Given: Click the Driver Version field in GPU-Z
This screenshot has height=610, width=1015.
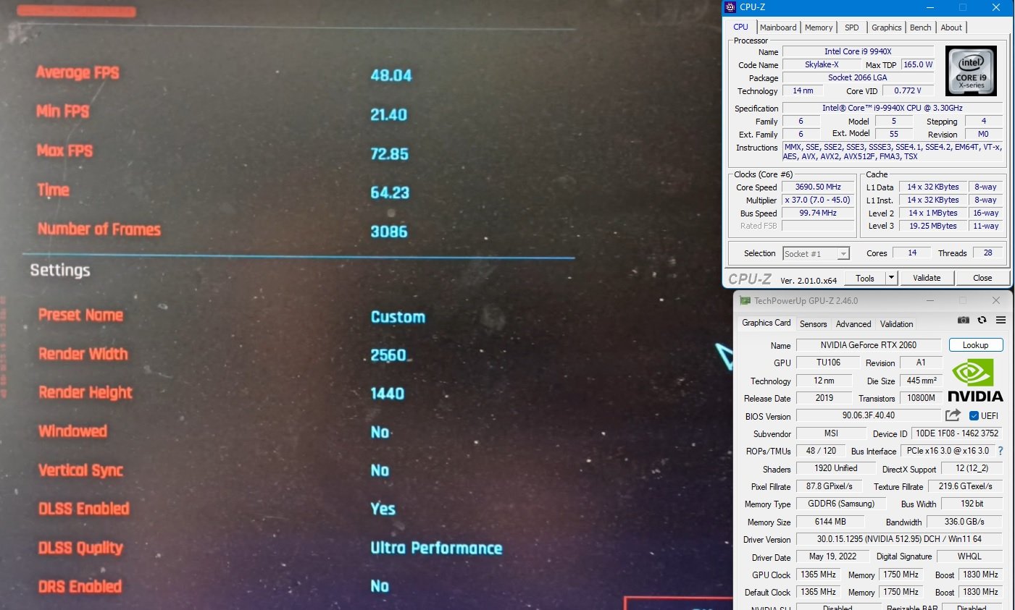Looking at the screenshot, I should click(x=899, y=539).
